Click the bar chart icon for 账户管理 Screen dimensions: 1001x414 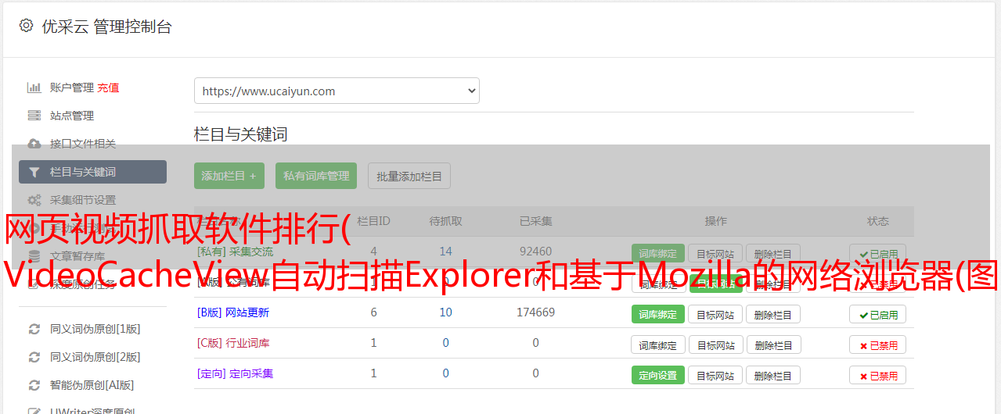click(x=34, y=87)
